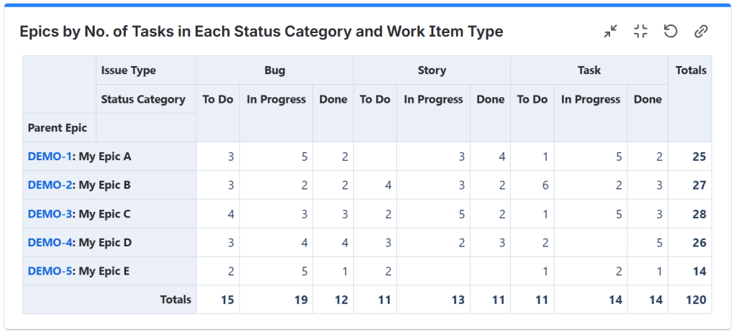
Task: Click the Bug column group header
Action: pyautogui.click(x=275, y=70)
